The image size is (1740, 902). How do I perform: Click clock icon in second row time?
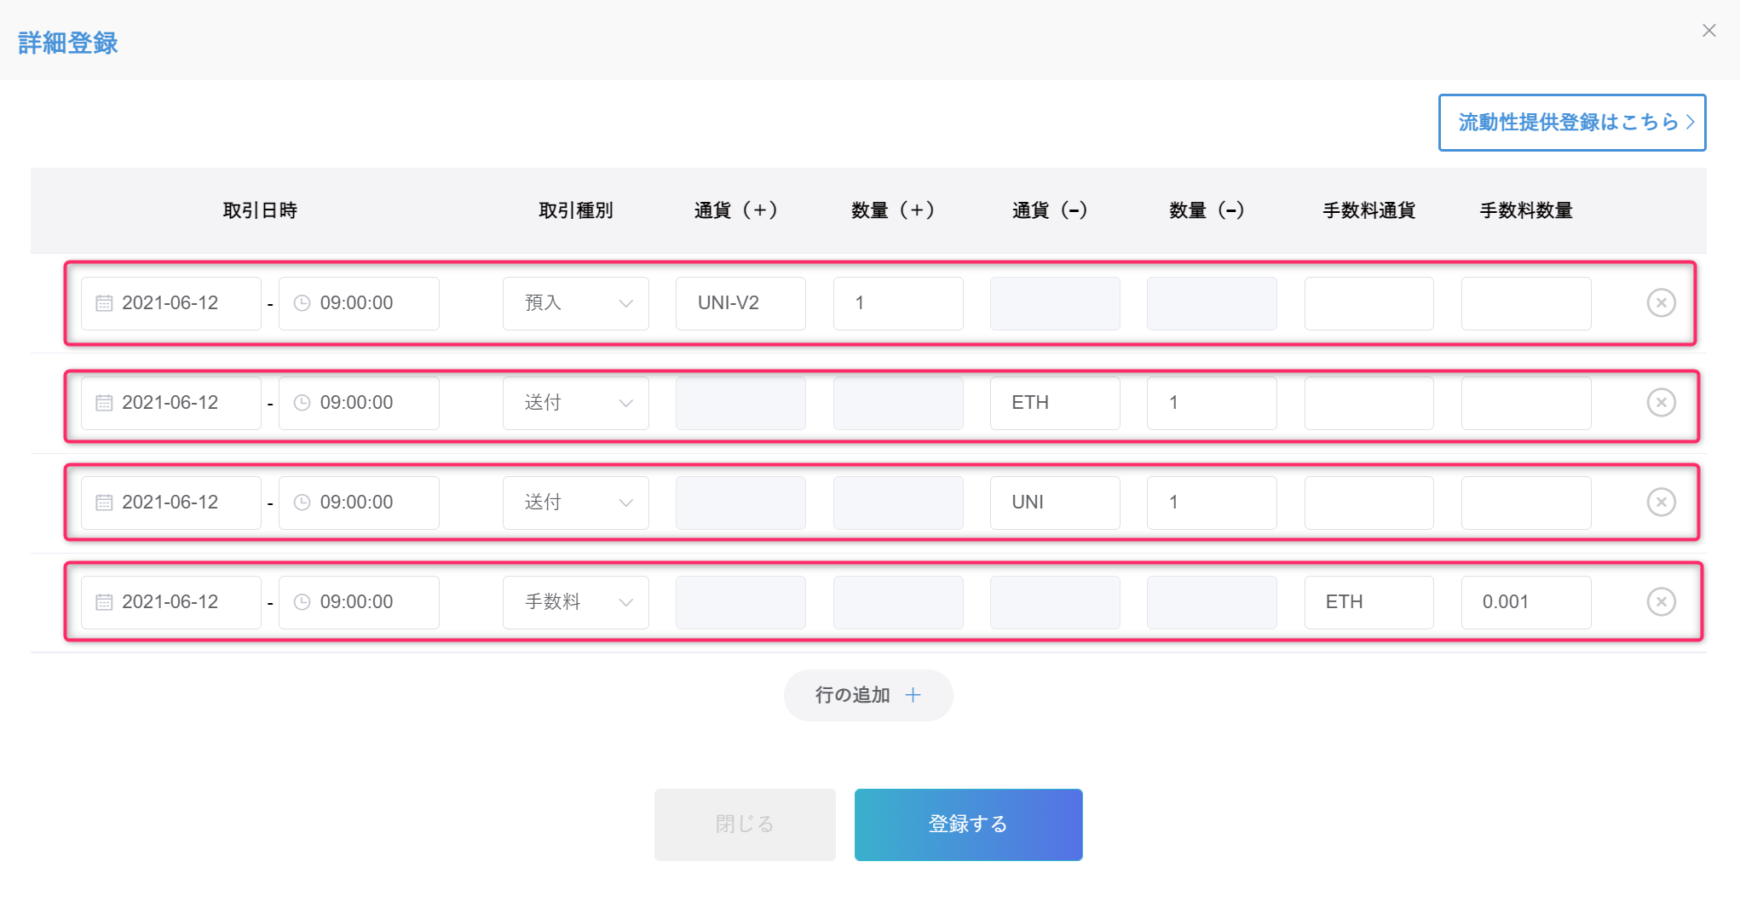tap(302, 403)
